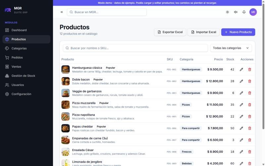Image resolution: width=265 pixels, height=166 pixels.
Task: Create a Nuevo Producto
Action: pos(238,32)
